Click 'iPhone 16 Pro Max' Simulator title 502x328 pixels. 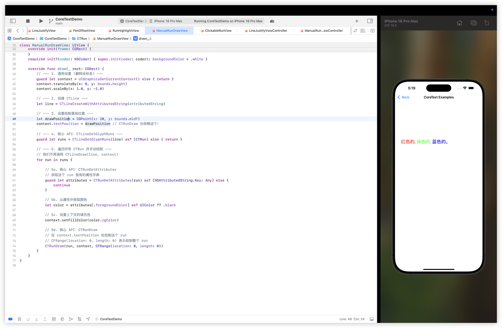401,21
